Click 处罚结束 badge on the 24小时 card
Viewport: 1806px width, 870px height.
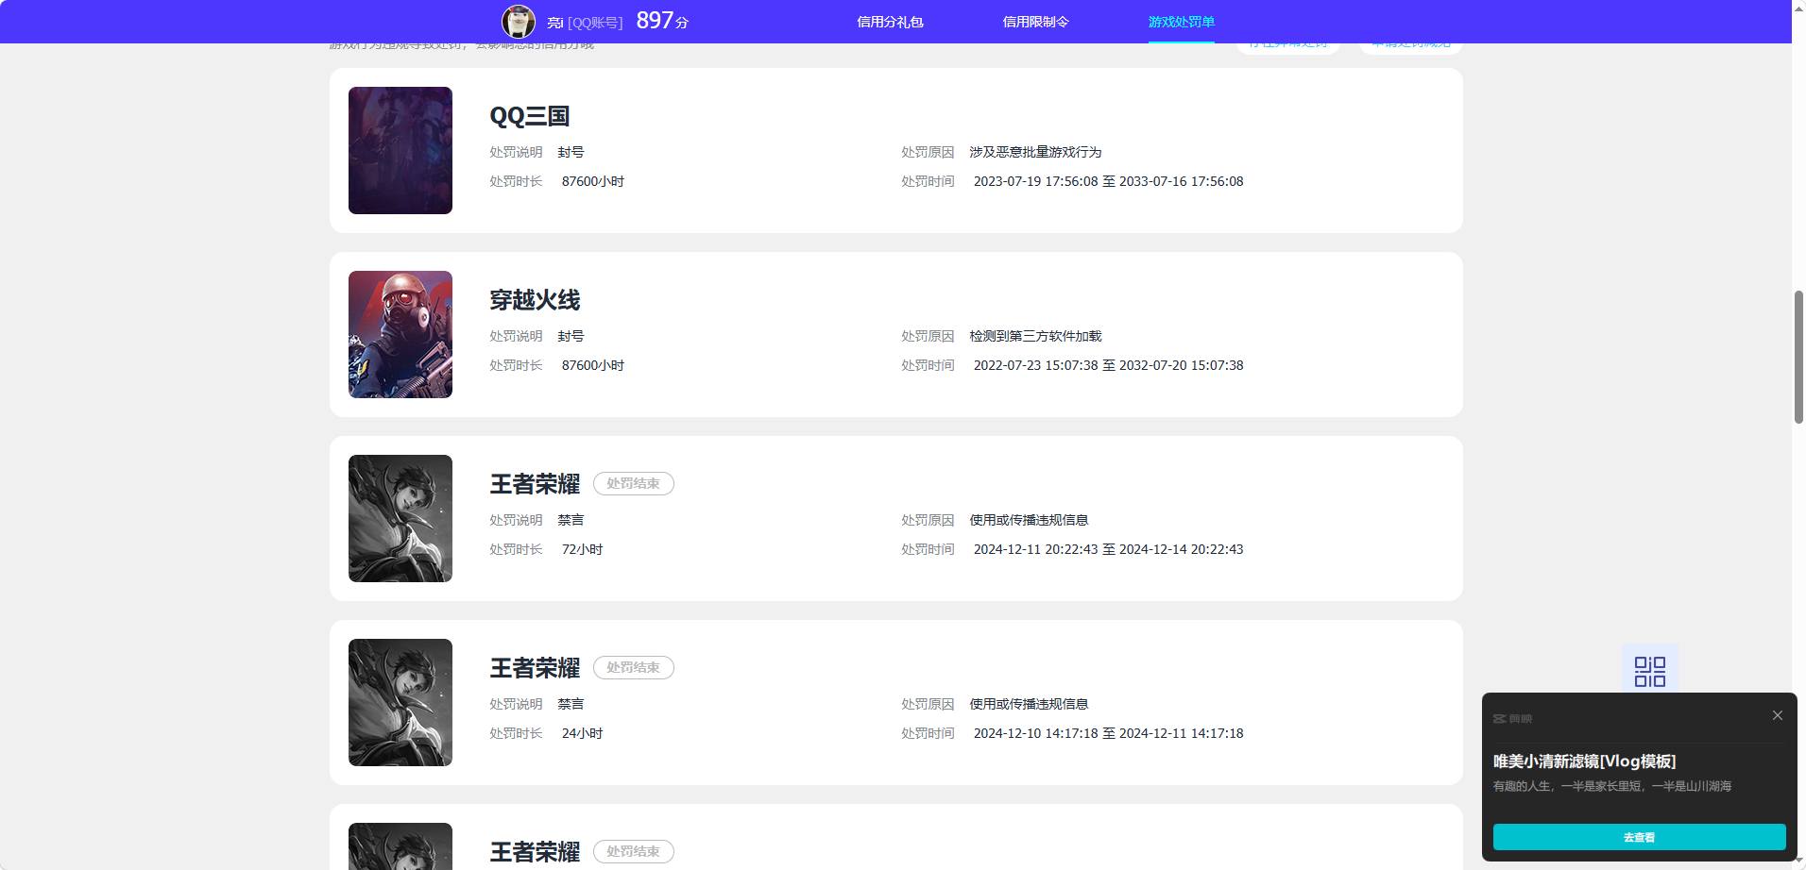coord(633,667)
